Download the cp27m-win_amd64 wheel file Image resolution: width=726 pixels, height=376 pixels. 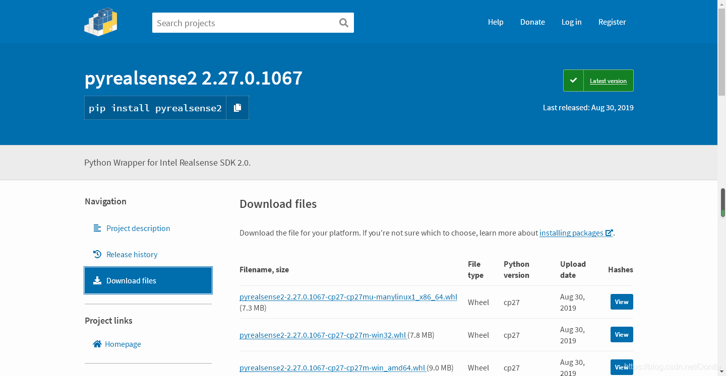(332, 367)
